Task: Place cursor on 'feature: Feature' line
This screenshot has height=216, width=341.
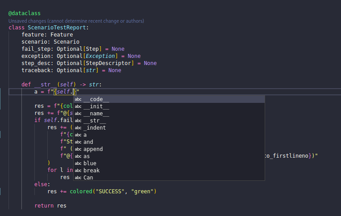Action: [x=47, y=35]
